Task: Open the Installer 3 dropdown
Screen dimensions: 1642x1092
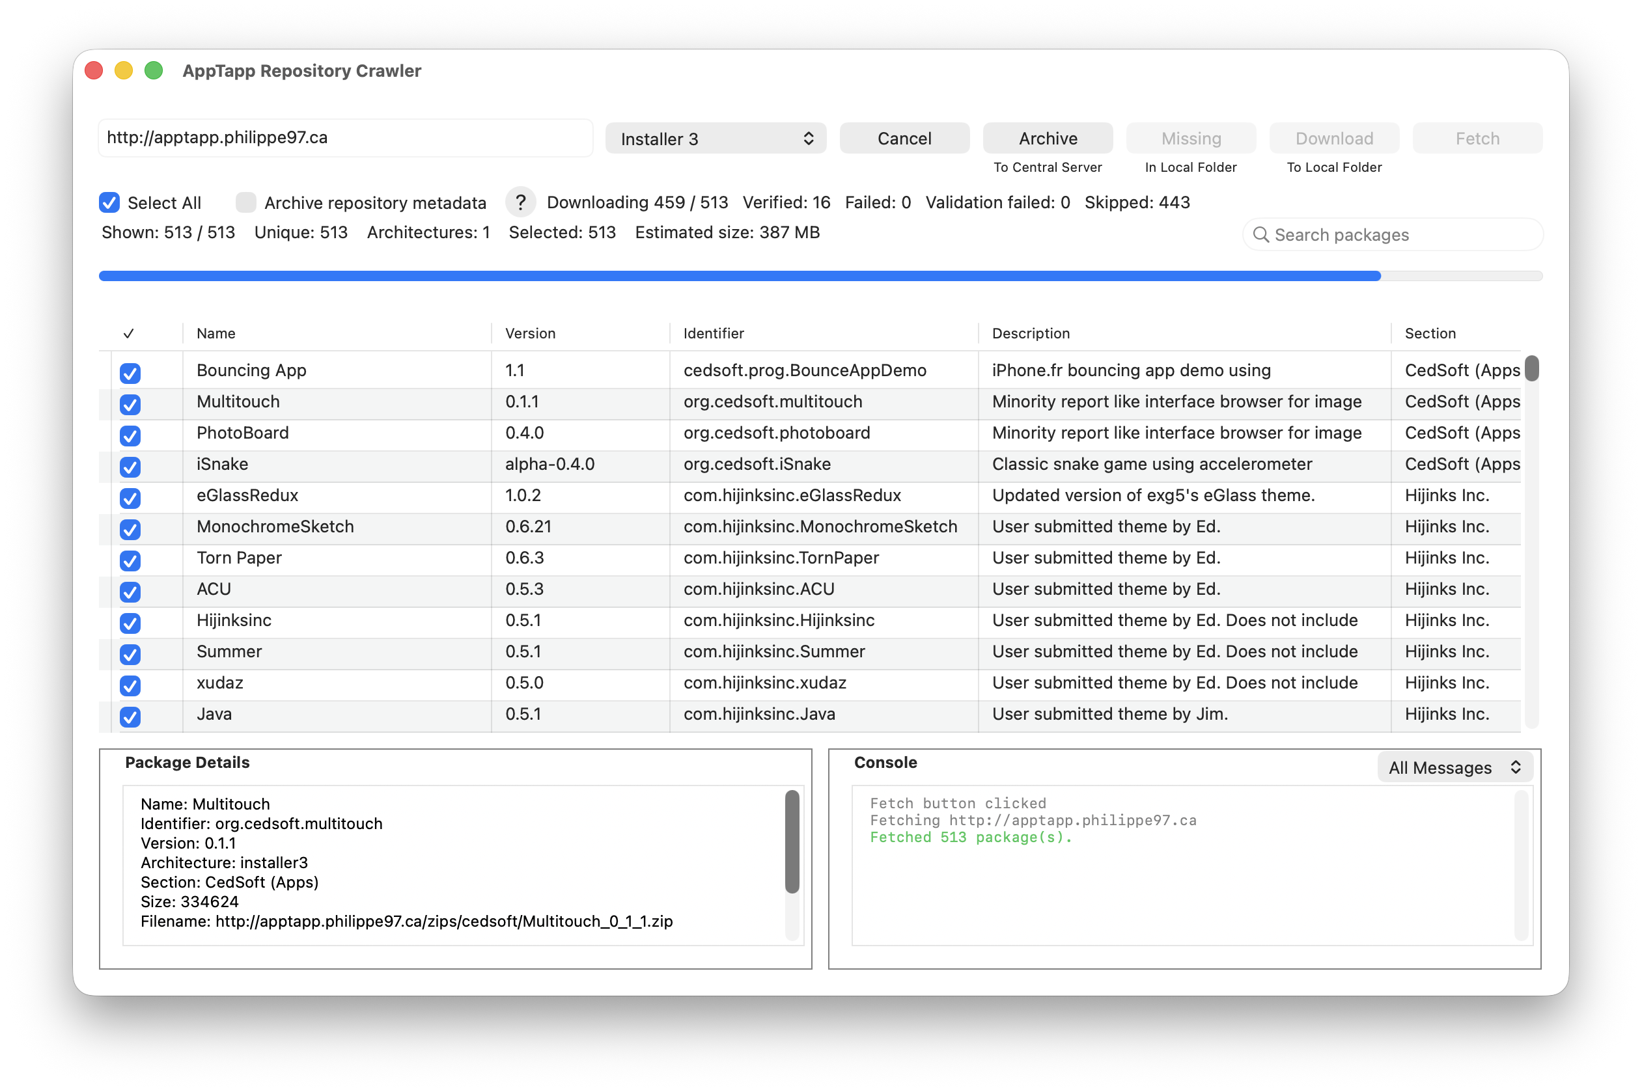Action: (x=716, y=139)
